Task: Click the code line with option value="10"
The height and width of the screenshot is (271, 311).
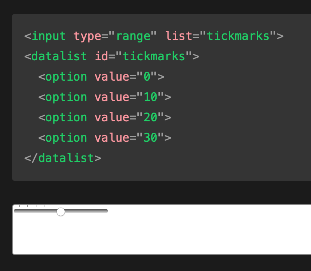Action: (x=105, y=97)
